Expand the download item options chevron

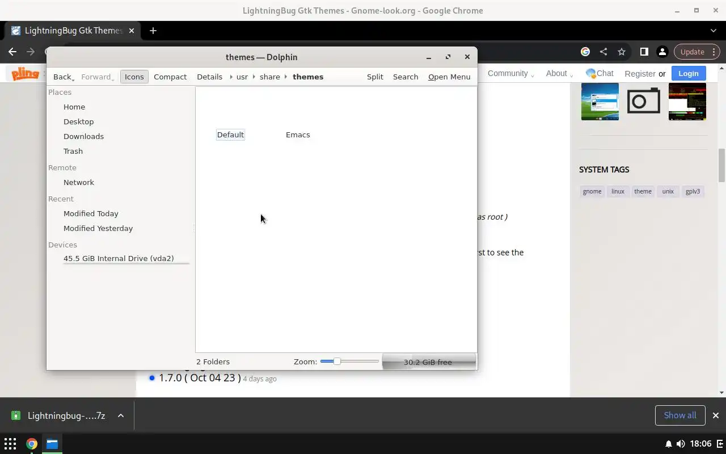click(121, 415)
